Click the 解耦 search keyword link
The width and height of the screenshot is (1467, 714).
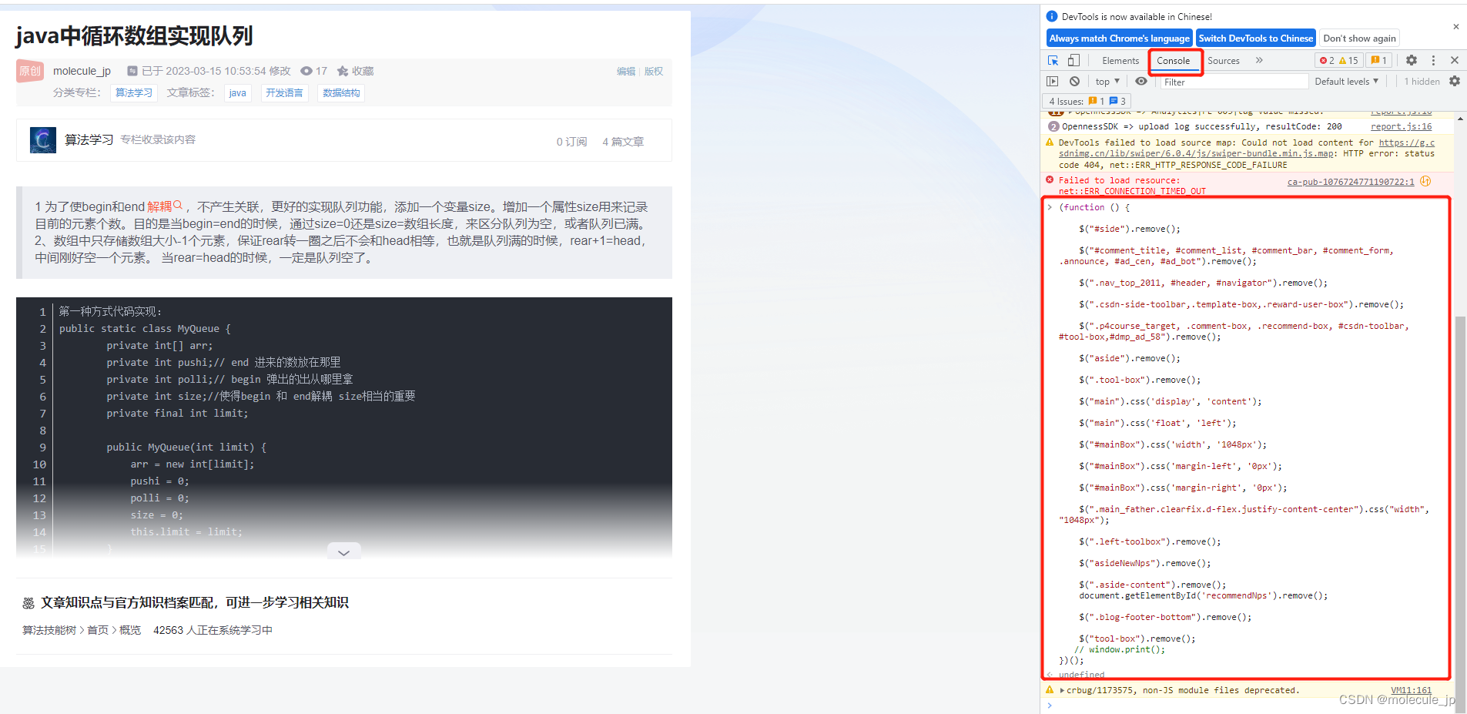[165, 206]
